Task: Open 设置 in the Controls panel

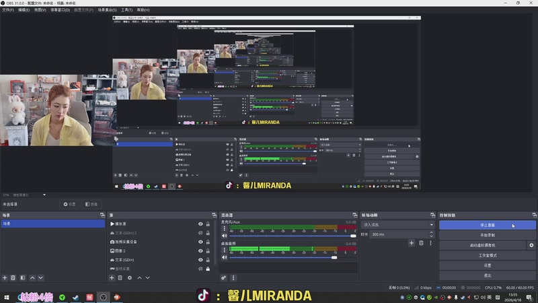Action: (487, 265)
